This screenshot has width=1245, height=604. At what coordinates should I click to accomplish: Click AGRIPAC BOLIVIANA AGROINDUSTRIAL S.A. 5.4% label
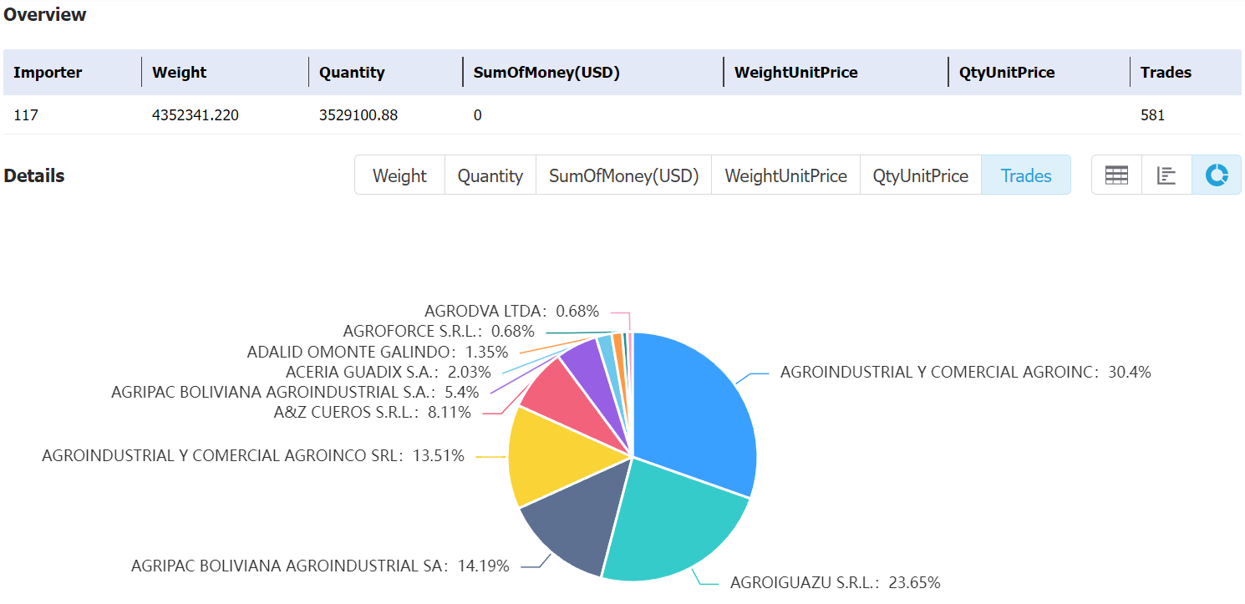pos(295,392)
